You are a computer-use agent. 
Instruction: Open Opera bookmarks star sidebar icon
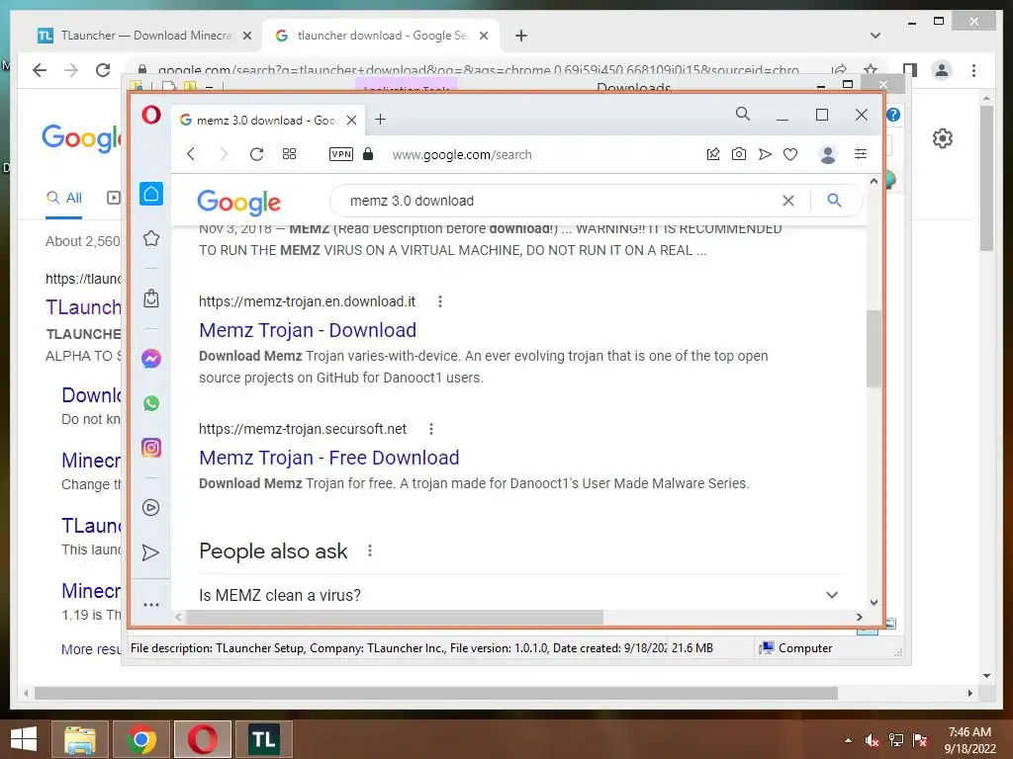151,239
